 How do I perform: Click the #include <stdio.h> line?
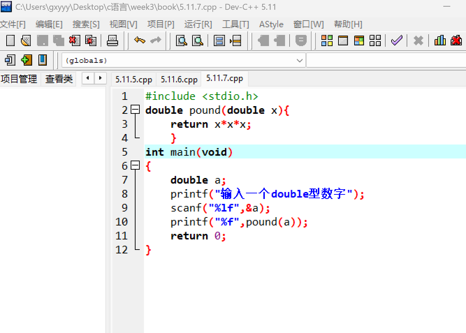pyautogui.click(x=202, y=96)
